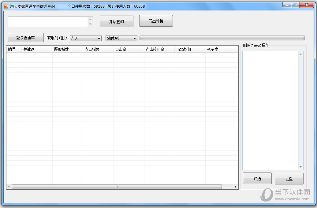
Task: Click the 登录直通车 button
Action: (x=26, y=37)
